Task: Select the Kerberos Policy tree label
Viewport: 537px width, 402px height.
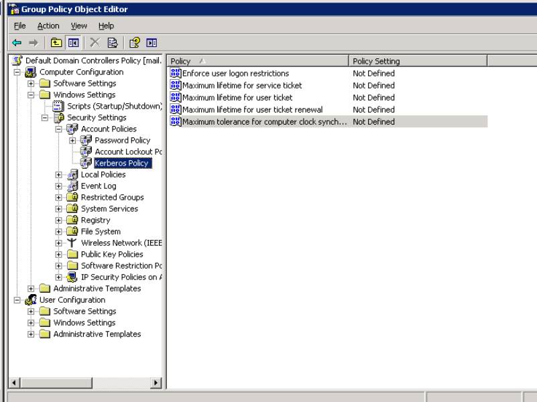Action: click(122, 163)
